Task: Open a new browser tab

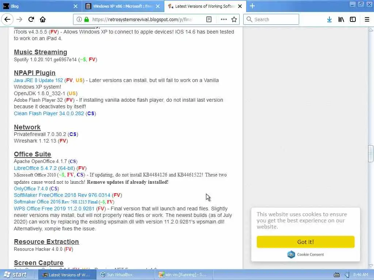Action: click(252, 6)
